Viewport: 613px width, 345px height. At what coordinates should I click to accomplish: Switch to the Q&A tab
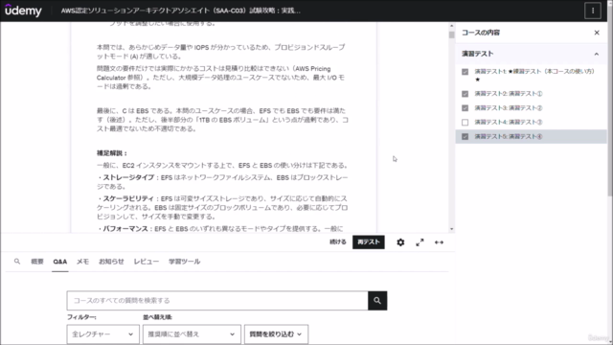[59, 262]
